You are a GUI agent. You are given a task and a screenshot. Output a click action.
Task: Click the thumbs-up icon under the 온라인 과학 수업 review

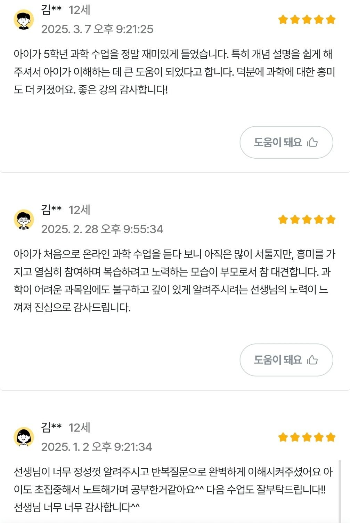[x=312, y=360]
